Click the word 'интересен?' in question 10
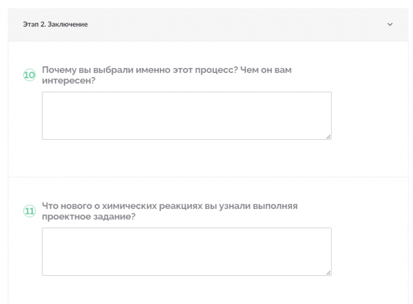Screen dimensions: 413x304 coord(68,81)
